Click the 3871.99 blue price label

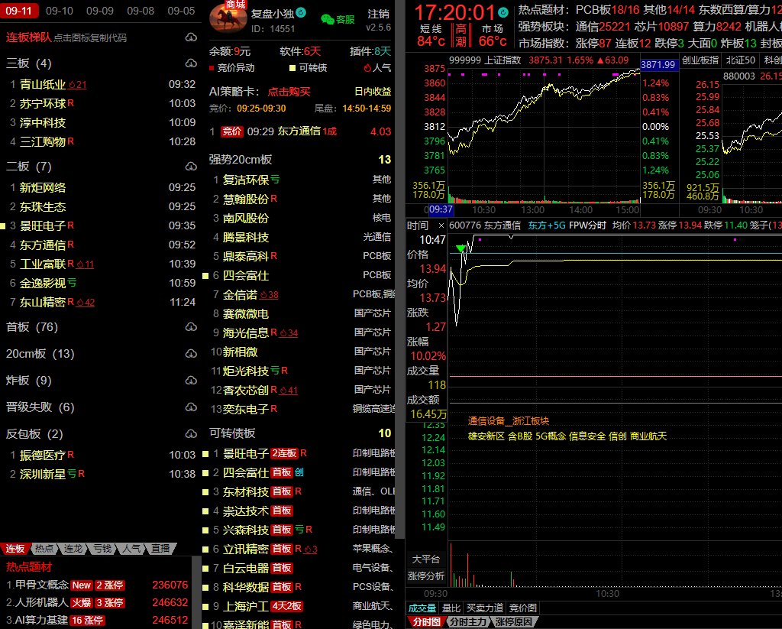click(658, 65)
